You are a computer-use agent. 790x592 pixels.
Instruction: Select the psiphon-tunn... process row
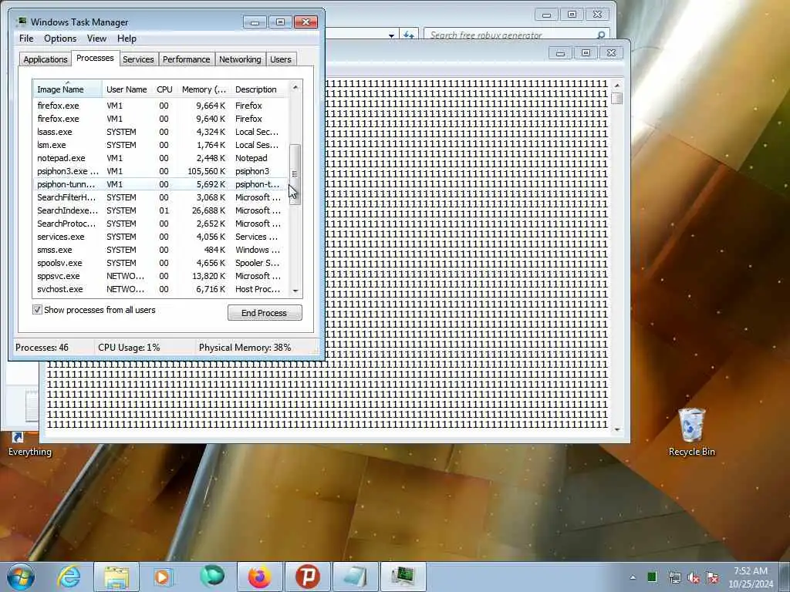[161, 184]
